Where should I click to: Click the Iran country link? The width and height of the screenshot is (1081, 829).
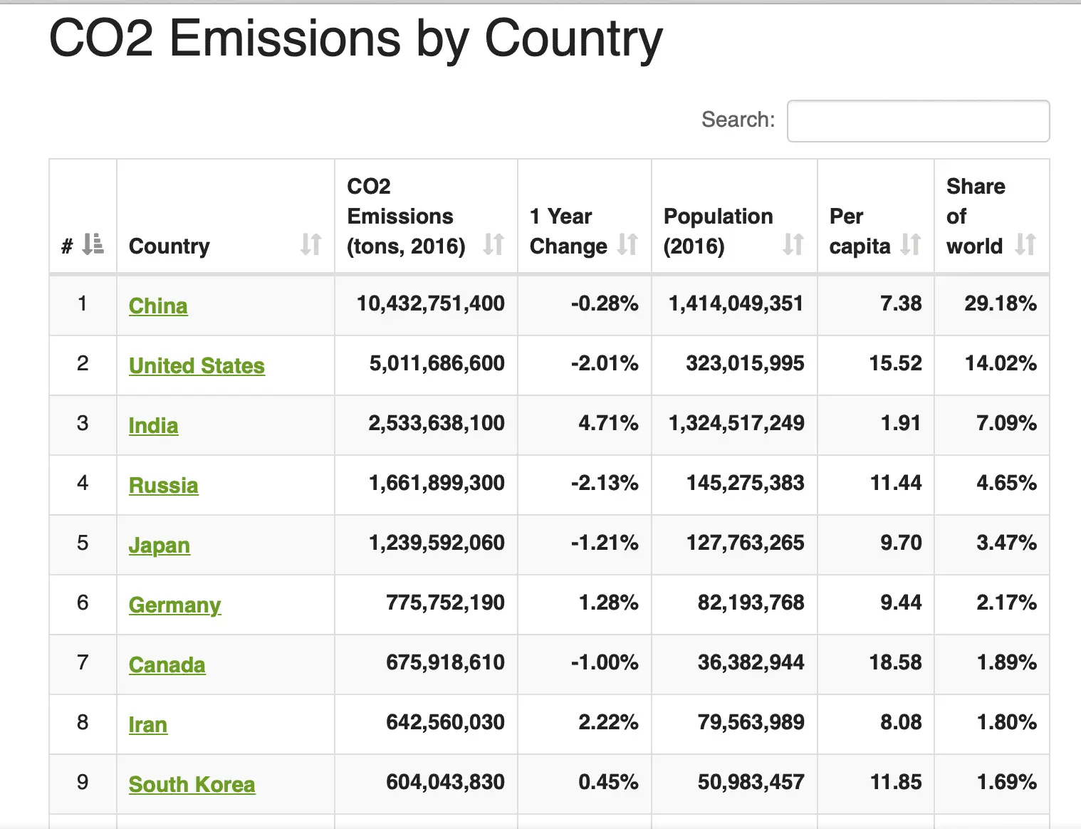click(147, 724)
